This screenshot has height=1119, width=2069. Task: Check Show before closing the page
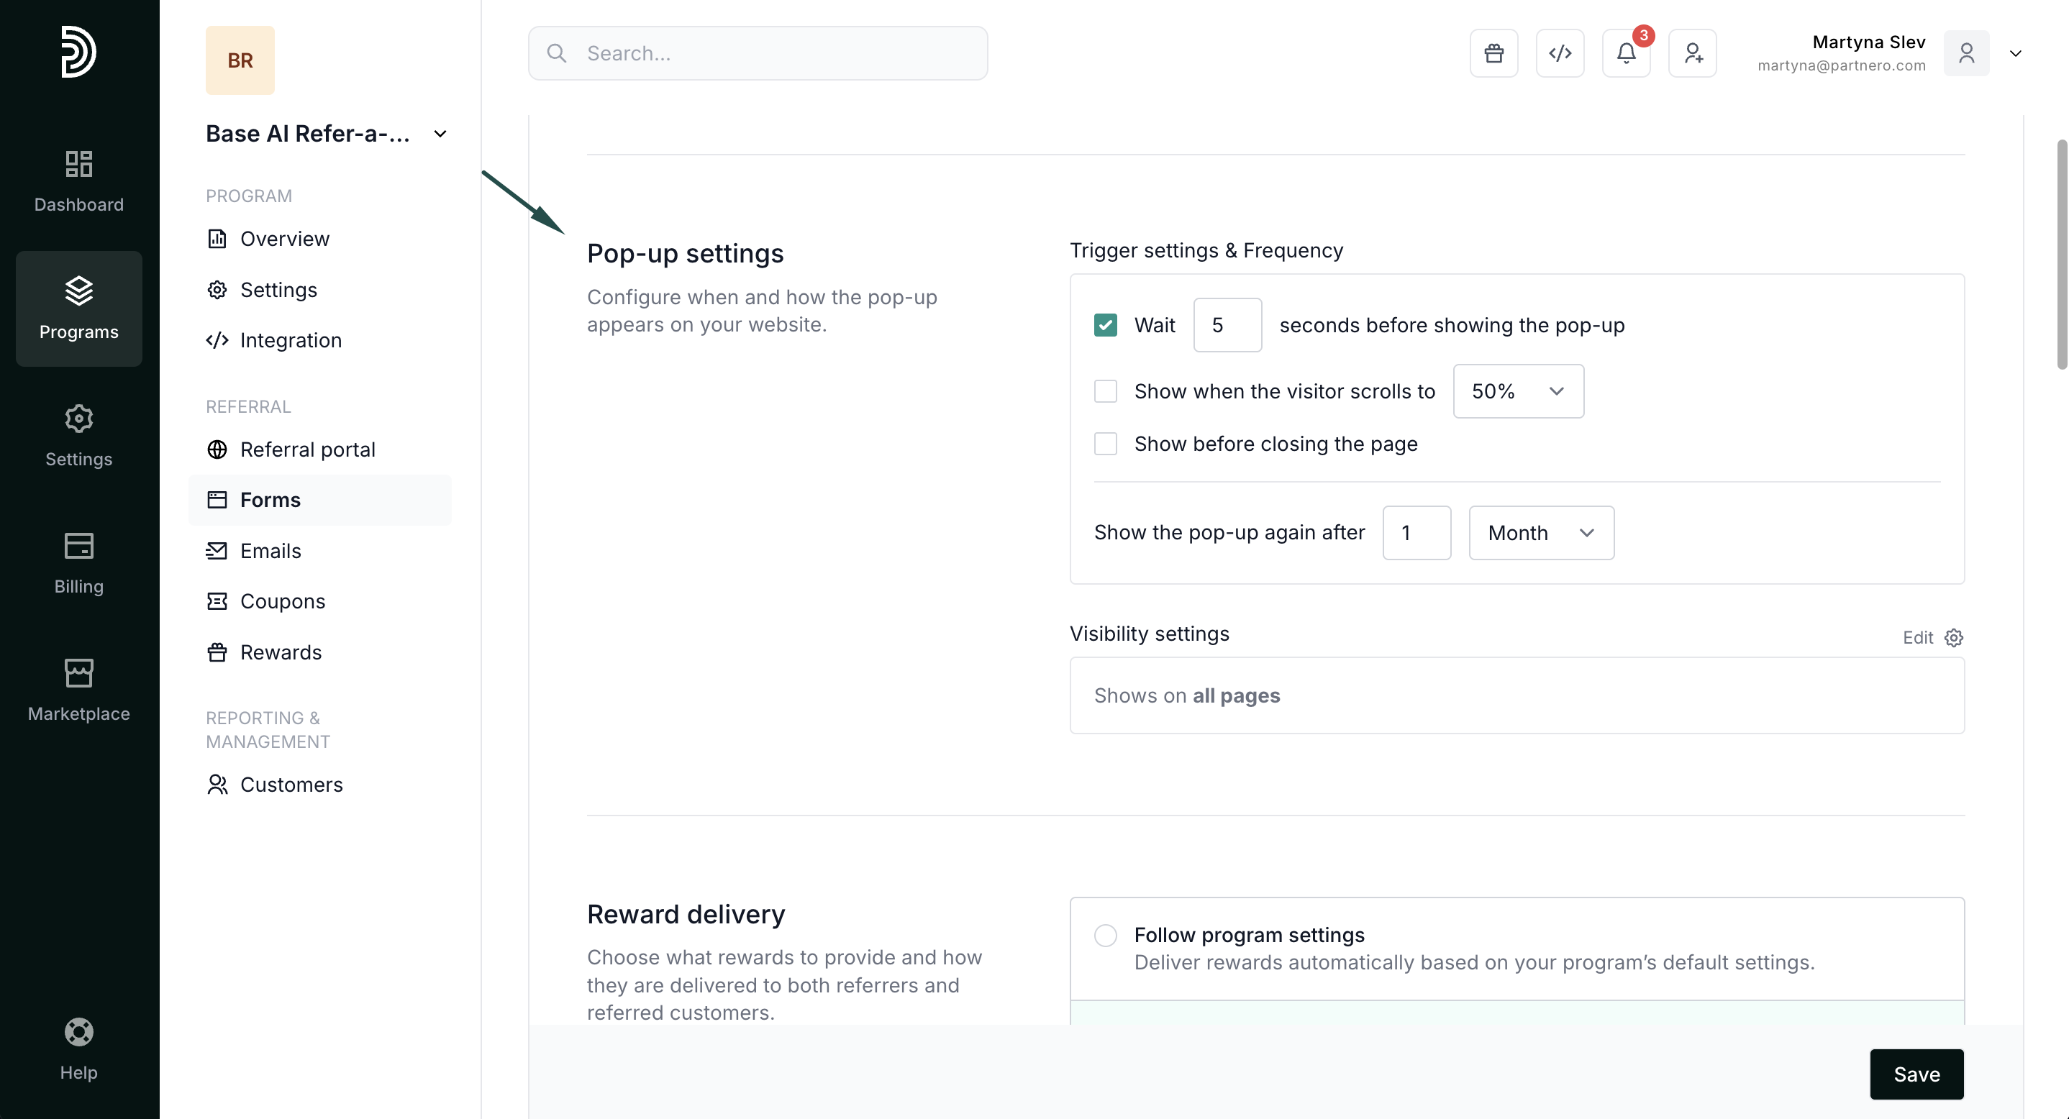pos(1105,444)
